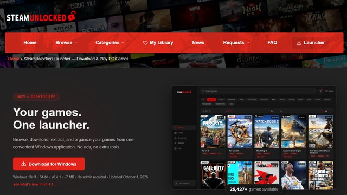347x195 pixels.
Task: Click the 25,427+ games available label
Action: tap(254, 189)
